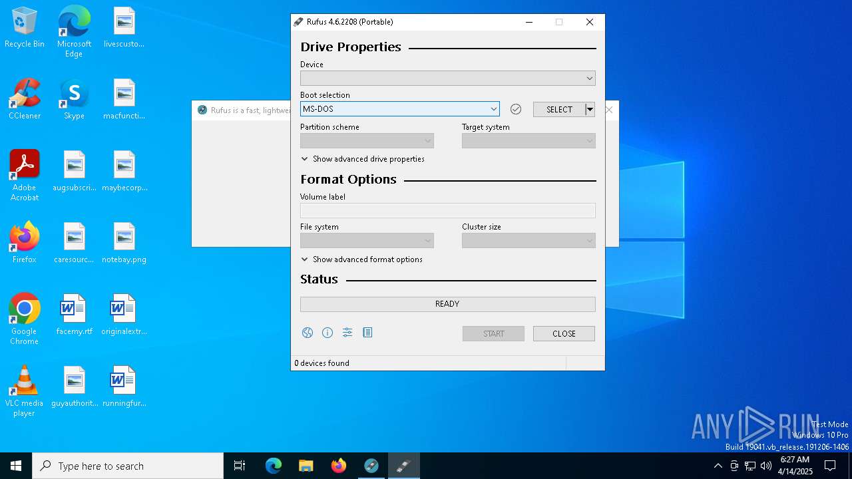
Task: Open the Cluster size dropdown
Action: point(529,241)
